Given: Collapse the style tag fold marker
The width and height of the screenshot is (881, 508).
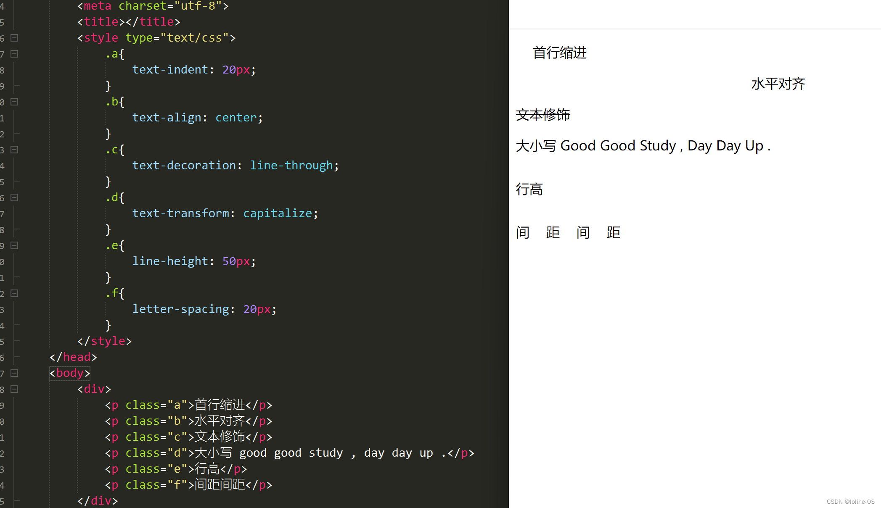Looking at the screenshot, I should click(x=14, y=38).
